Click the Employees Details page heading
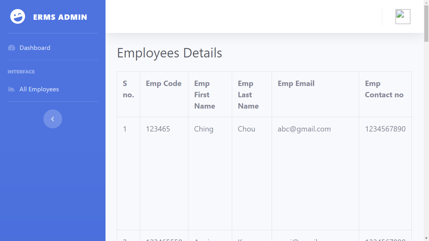The image size is (429, 241). pyautogui.click(x=169, y=53)
